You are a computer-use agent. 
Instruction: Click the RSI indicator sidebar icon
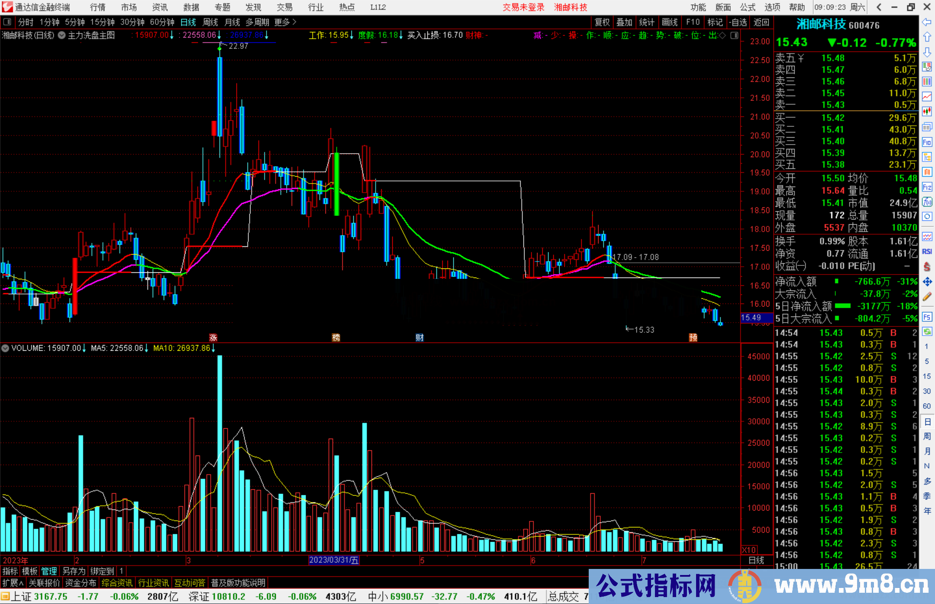coord(927,252)
